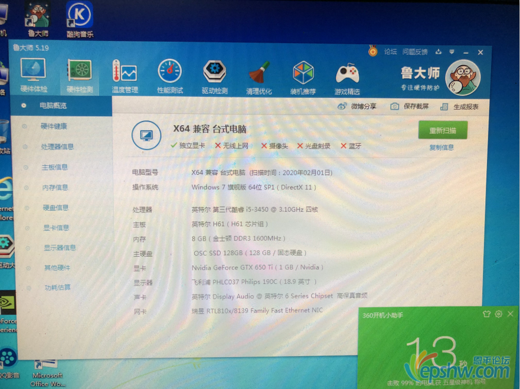Click the desktop computer icon in overview
The width and height of the screenshot is (520, 389).
146,135
